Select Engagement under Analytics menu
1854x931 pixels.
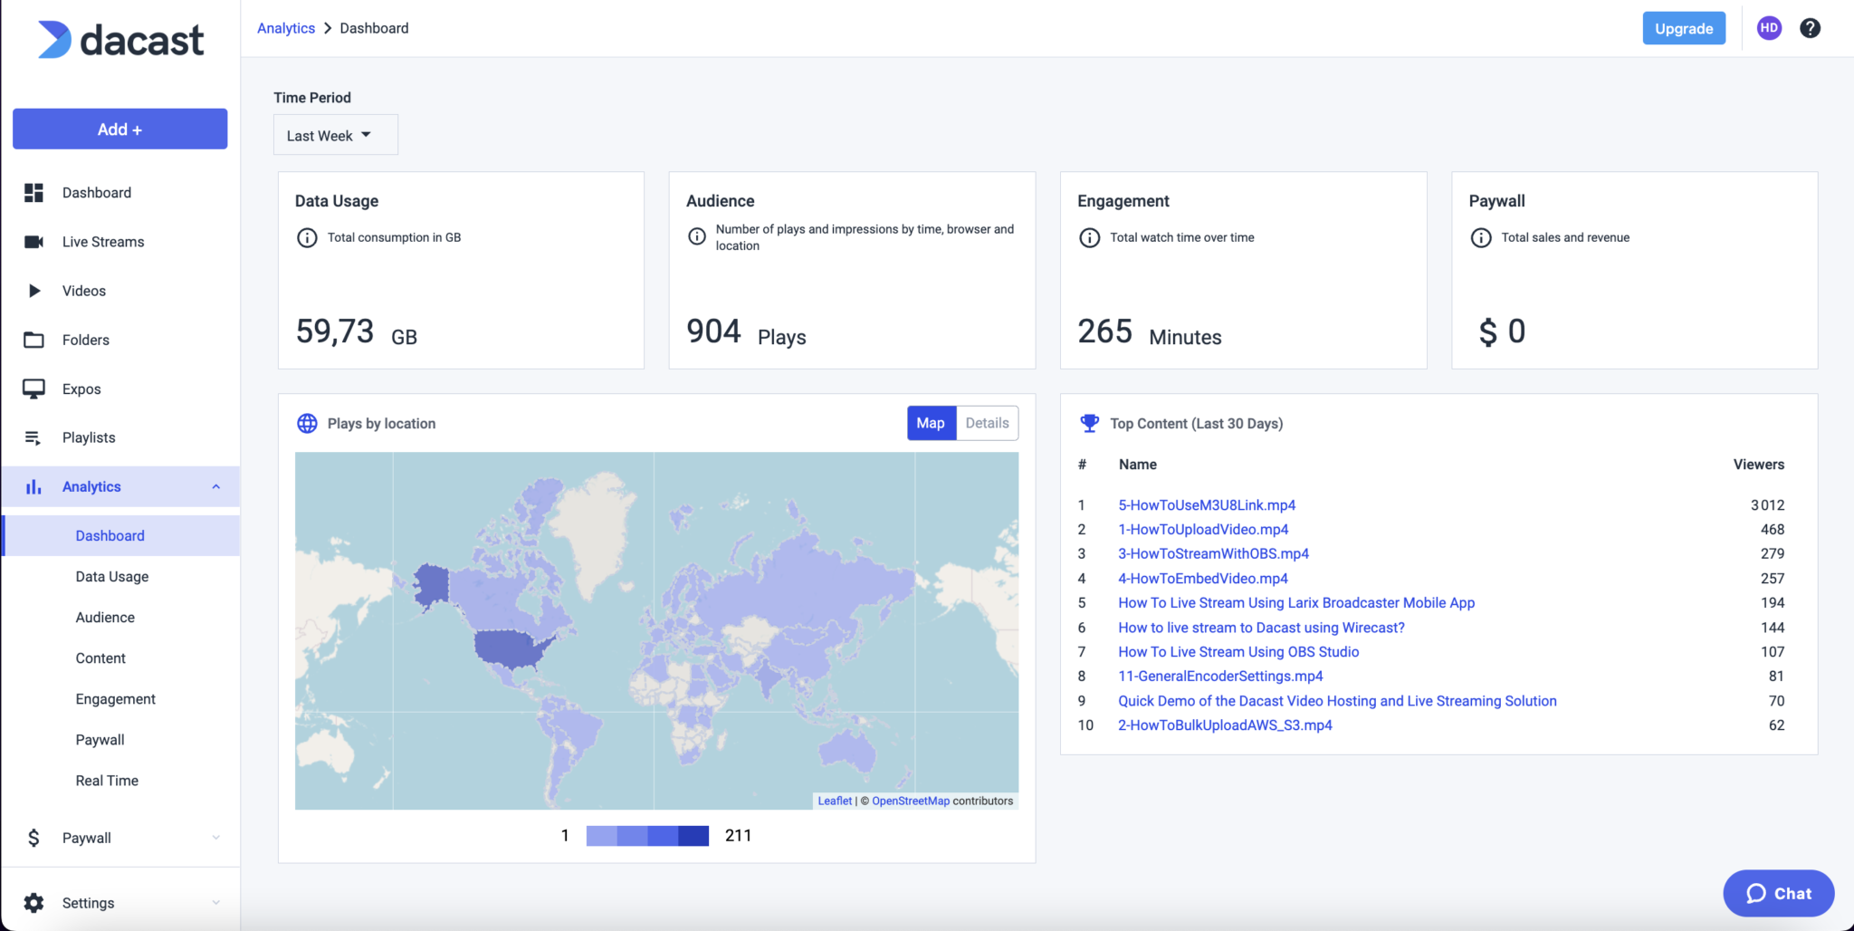[x=115, y=699]
